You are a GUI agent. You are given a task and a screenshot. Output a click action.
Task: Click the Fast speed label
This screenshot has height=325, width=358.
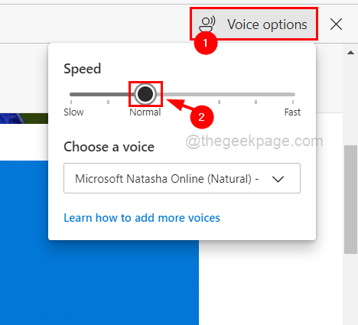point(292,112)
